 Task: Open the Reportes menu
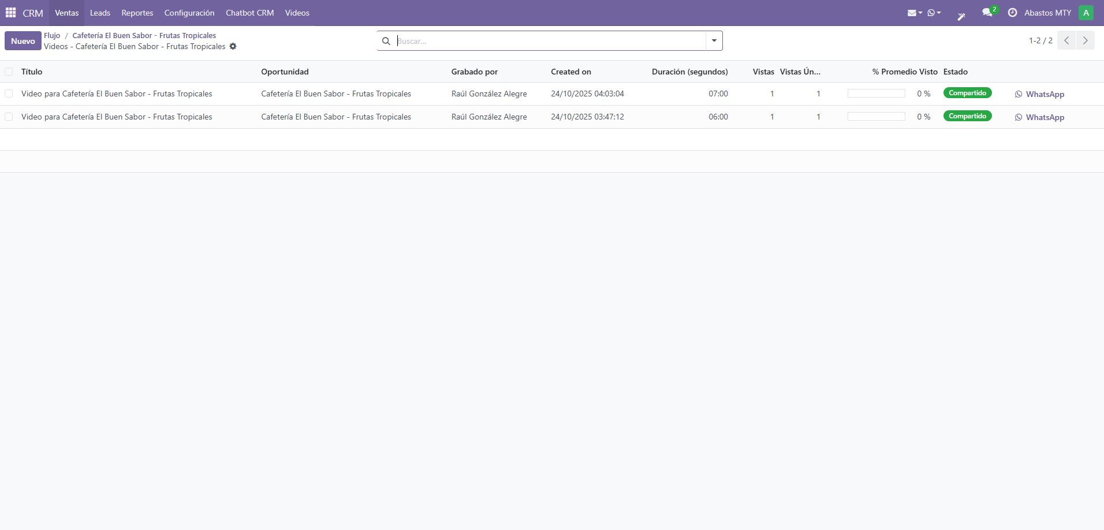point(137,13)
